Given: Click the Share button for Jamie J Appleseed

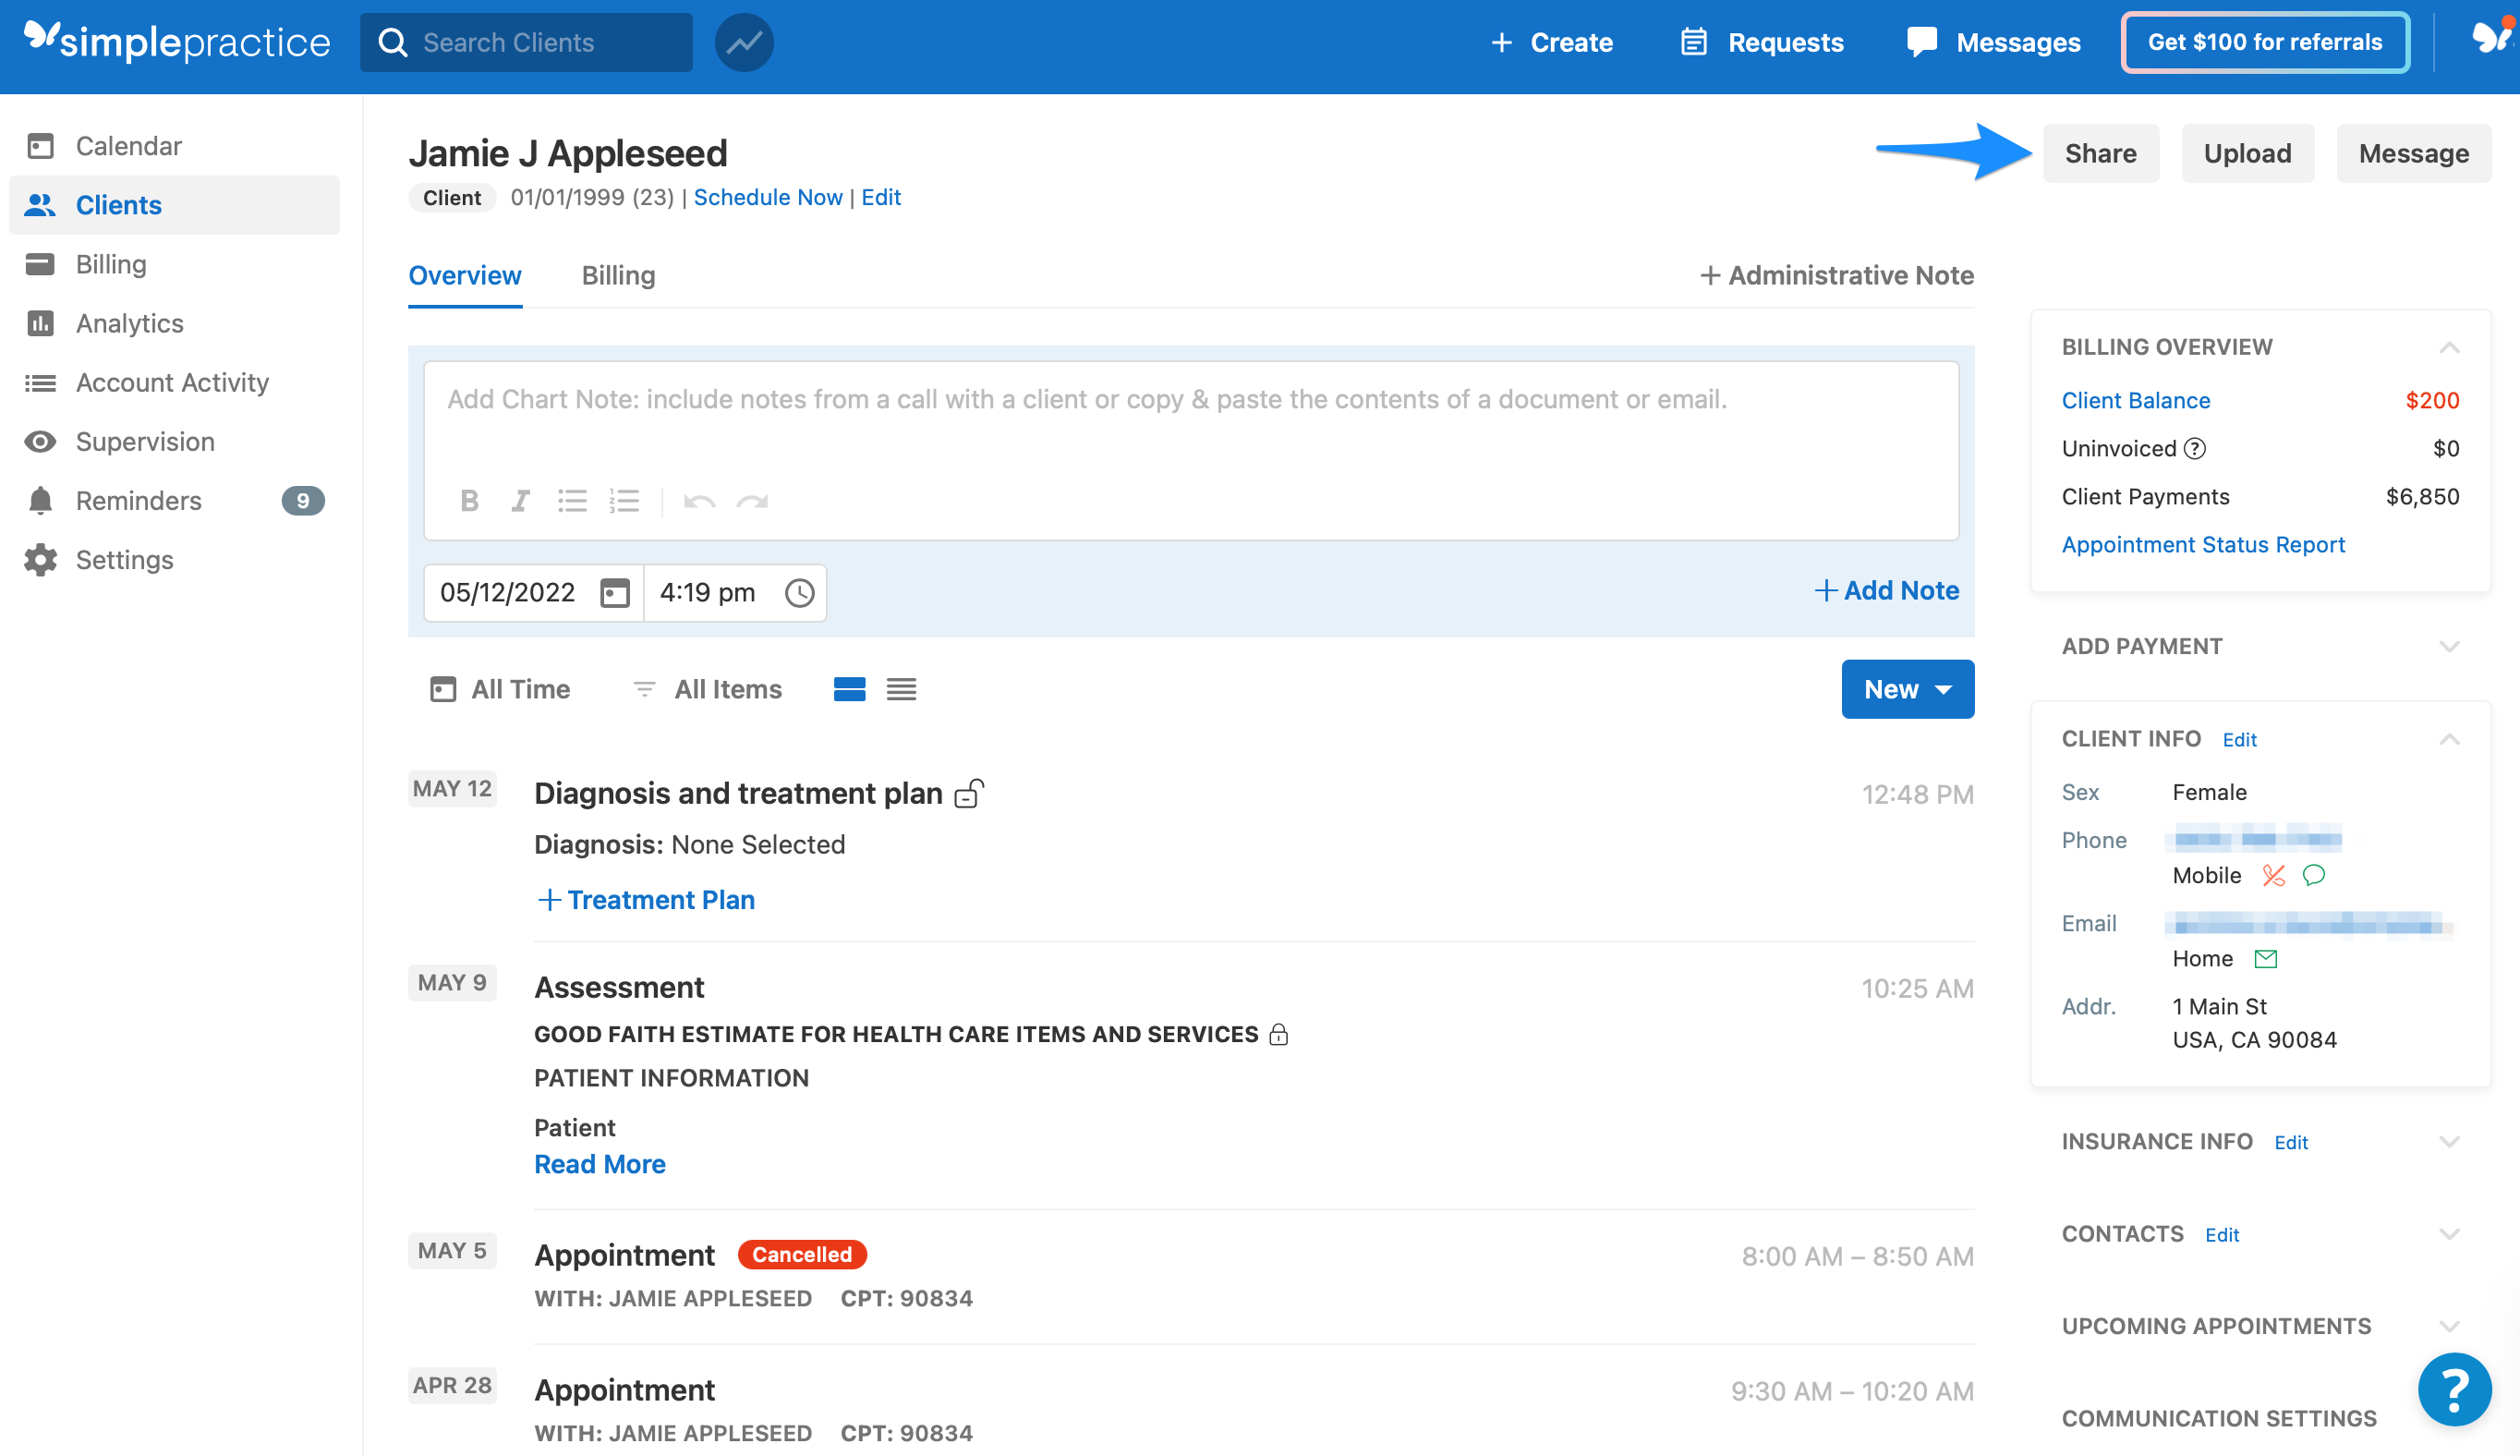Looking at the screenshot, I should (2101, 153).
